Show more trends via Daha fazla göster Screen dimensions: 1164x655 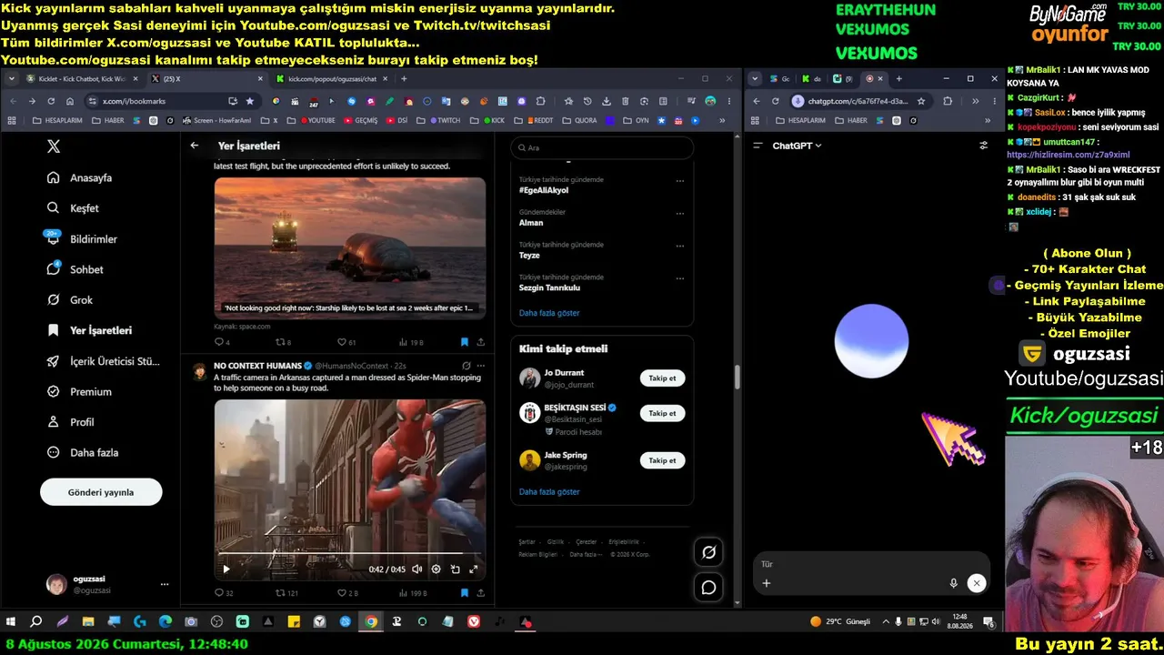click(549, 313)
